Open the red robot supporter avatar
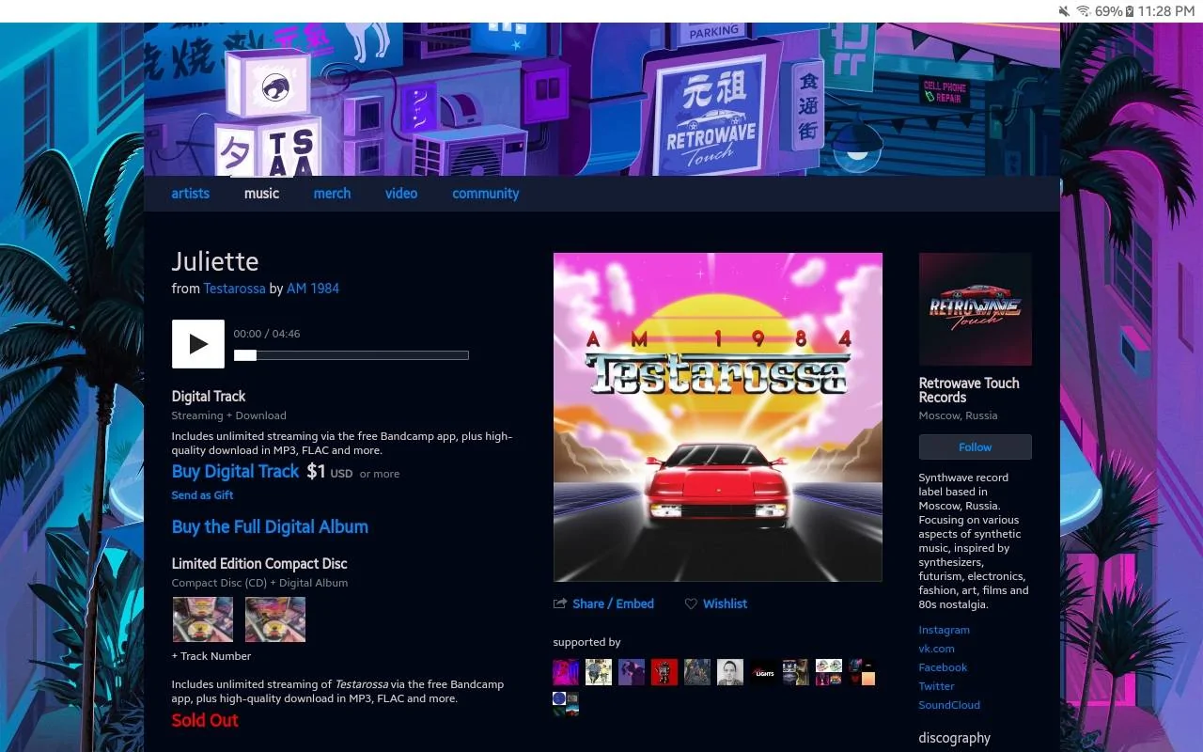Image resolution: width=1203 pixels, height=752 pixels. click(664, 672)
